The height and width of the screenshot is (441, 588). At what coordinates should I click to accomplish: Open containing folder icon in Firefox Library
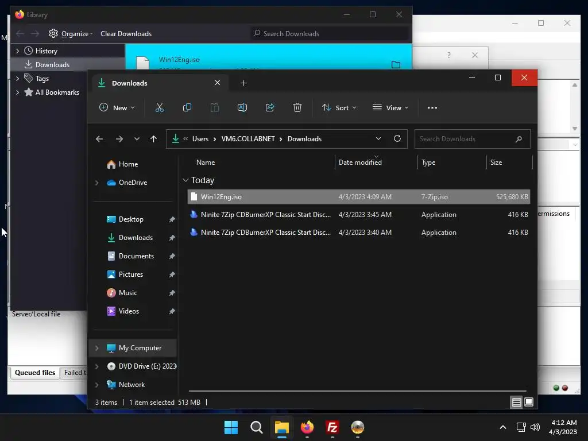(x=396, y=64)
